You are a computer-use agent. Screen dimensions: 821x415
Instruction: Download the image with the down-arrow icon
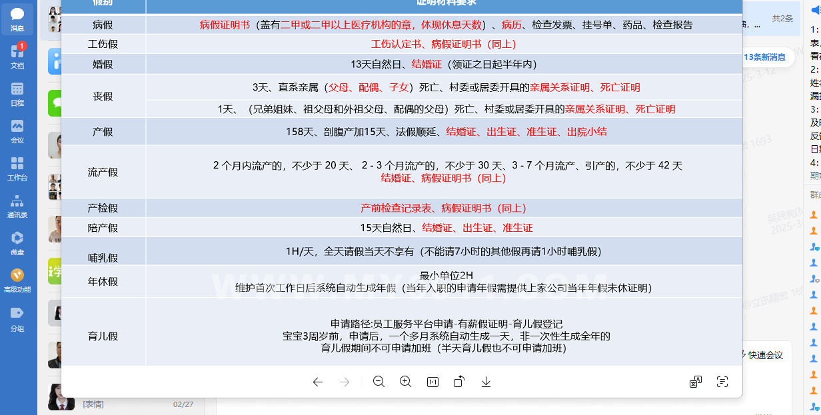(x=486, y=382)
